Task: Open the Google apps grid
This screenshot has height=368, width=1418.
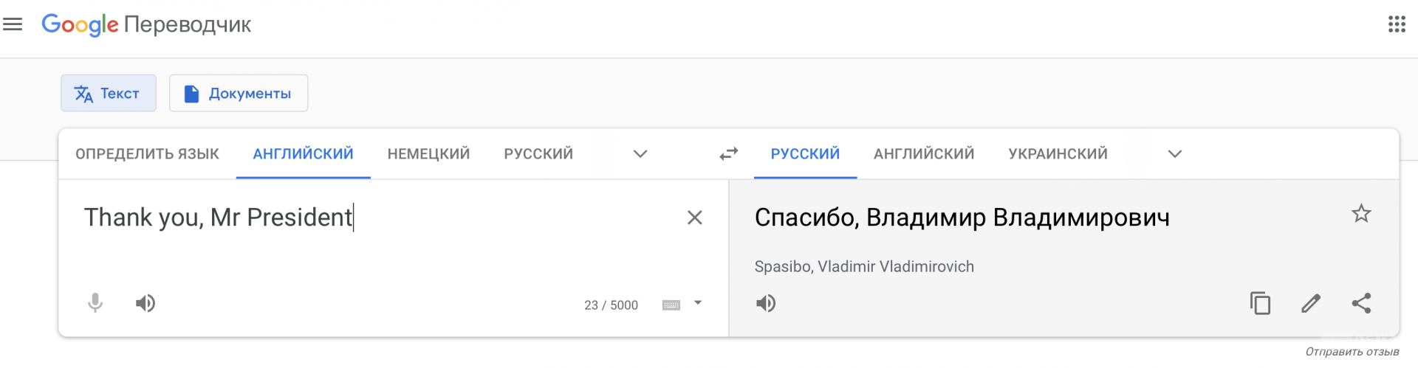Action: click(1396, 24)
